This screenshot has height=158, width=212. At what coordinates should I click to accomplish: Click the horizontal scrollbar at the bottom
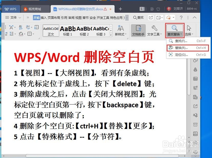click(103, 156)
